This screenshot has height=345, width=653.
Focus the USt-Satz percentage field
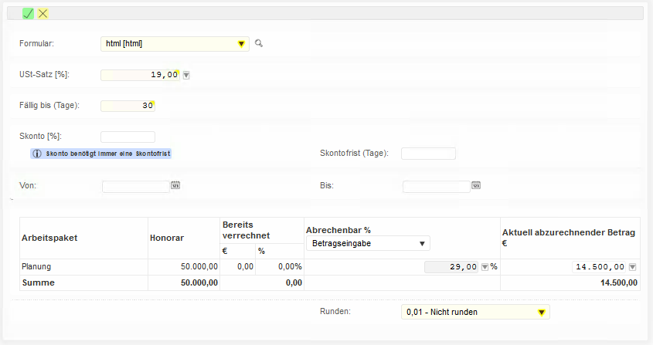[139, 75]
